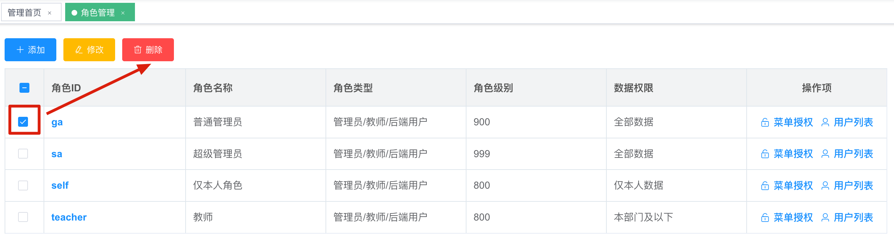Close the 管理首页 tab
This screenshot has width=894, height=240.
coord(50,13)
